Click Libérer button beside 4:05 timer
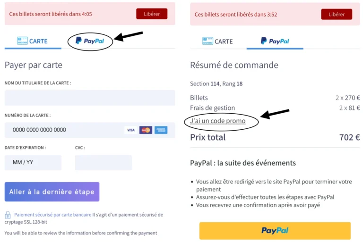 pyautogui.click(x=152, y=14)
